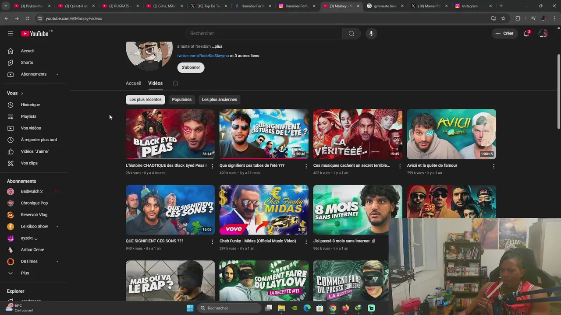
Task: Open 'Mais où va le rap' thumbnail
Action: (x=170, y=281)
